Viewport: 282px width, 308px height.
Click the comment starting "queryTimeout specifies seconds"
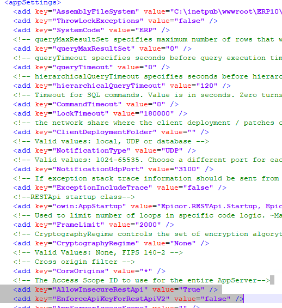pos(148,58)
